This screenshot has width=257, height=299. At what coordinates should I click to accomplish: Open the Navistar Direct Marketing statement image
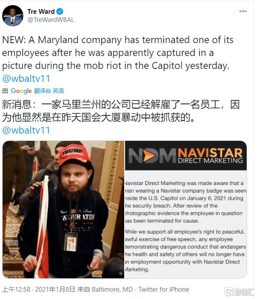186,209
